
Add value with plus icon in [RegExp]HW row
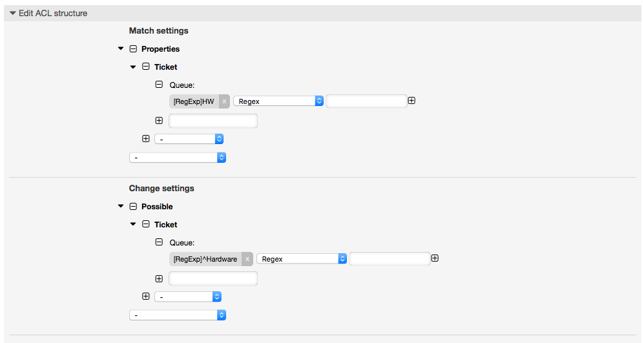click(x=411, y=101)
